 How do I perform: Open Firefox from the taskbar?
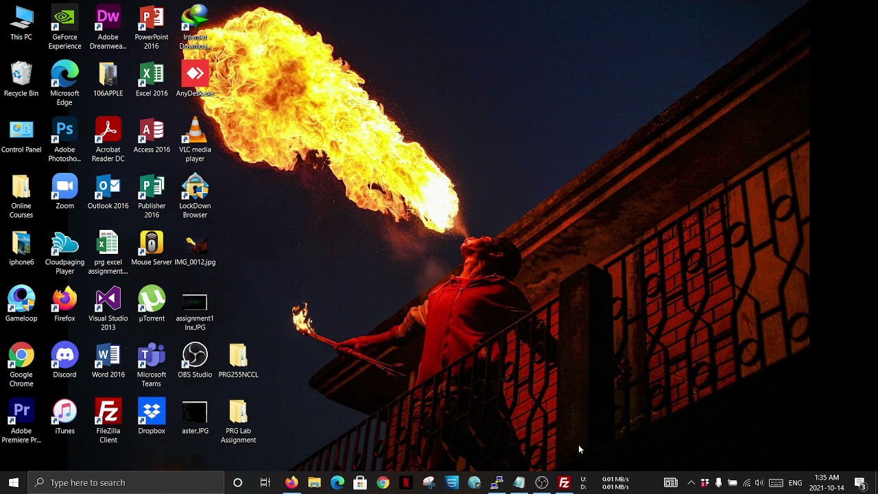[x=292, y=482]
